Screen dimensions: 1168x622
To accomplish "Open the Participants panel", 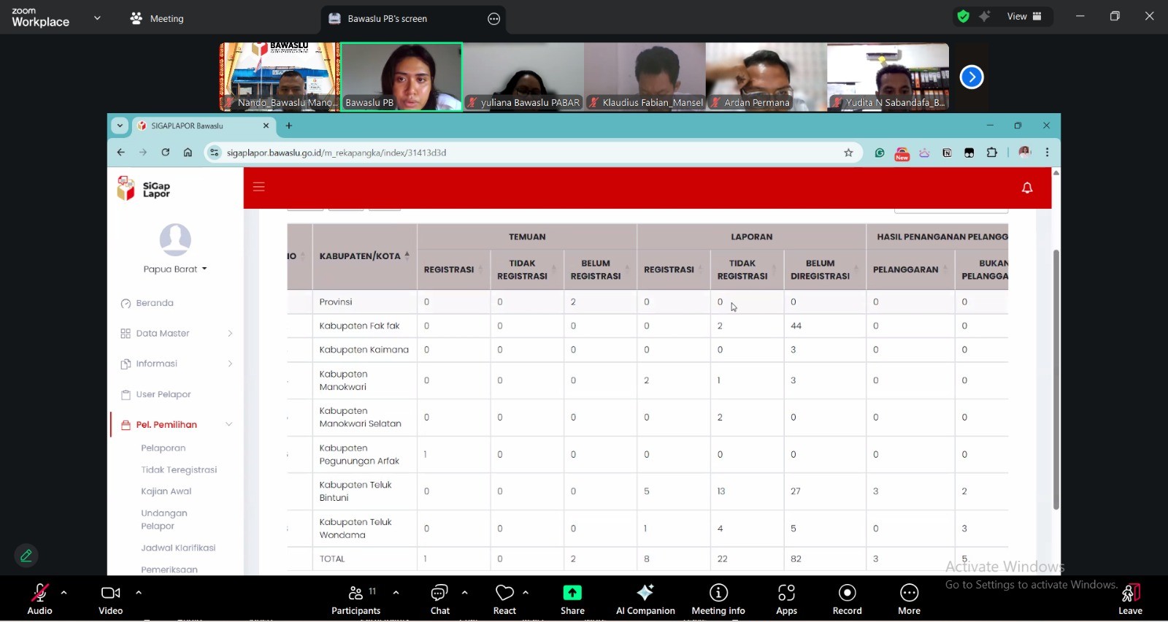I will (356, 599).
